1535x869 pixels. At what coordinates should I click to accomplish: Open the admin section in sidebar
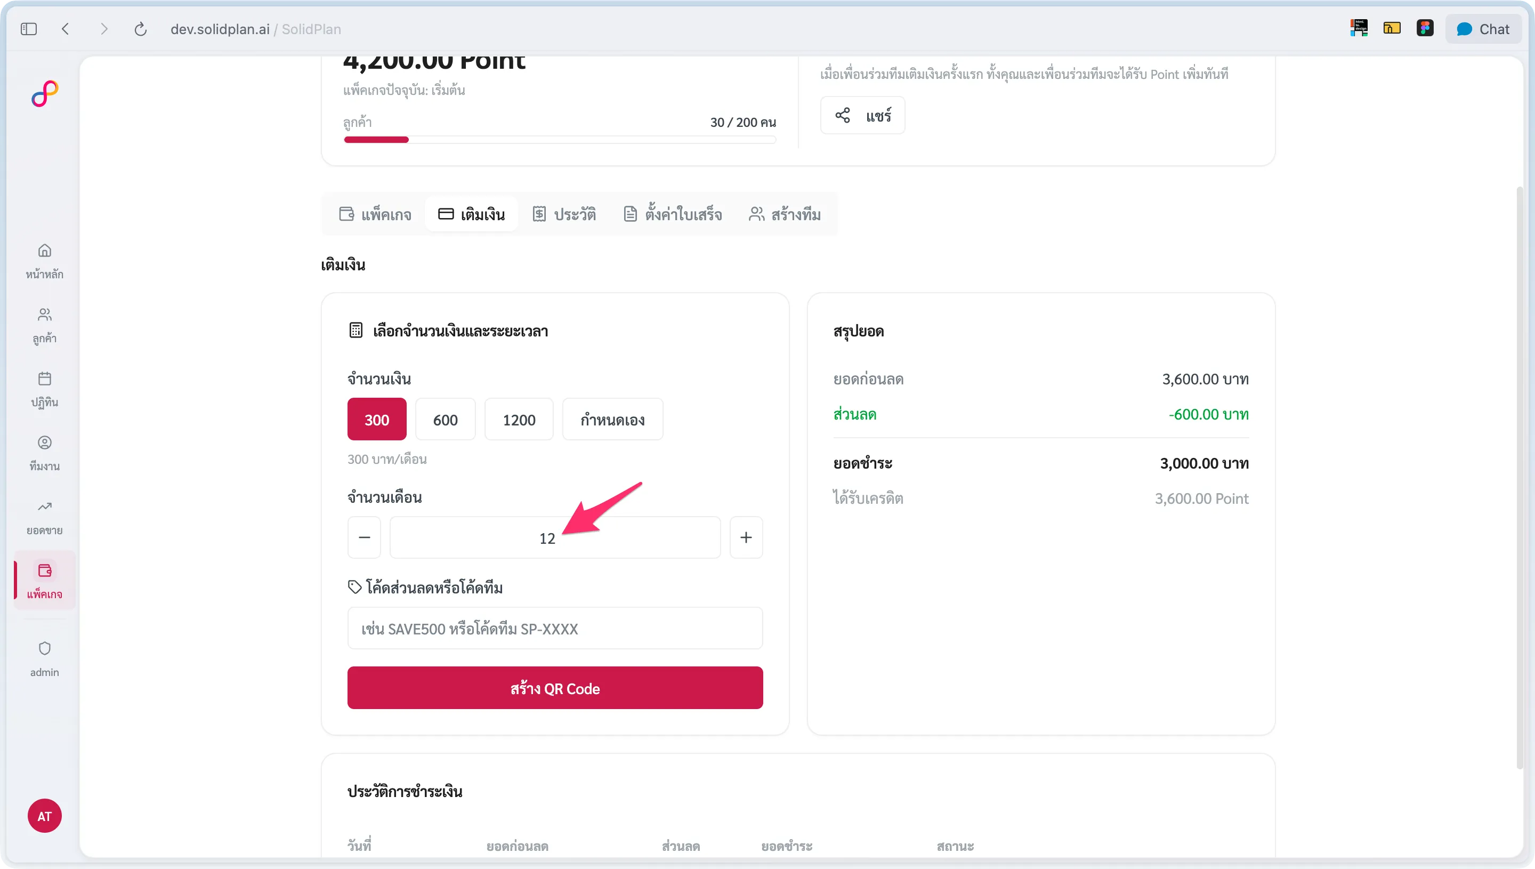45,659
